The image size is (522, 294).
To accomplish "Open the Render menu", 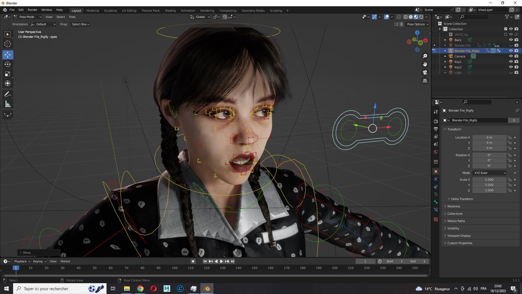I will [32, 10].
